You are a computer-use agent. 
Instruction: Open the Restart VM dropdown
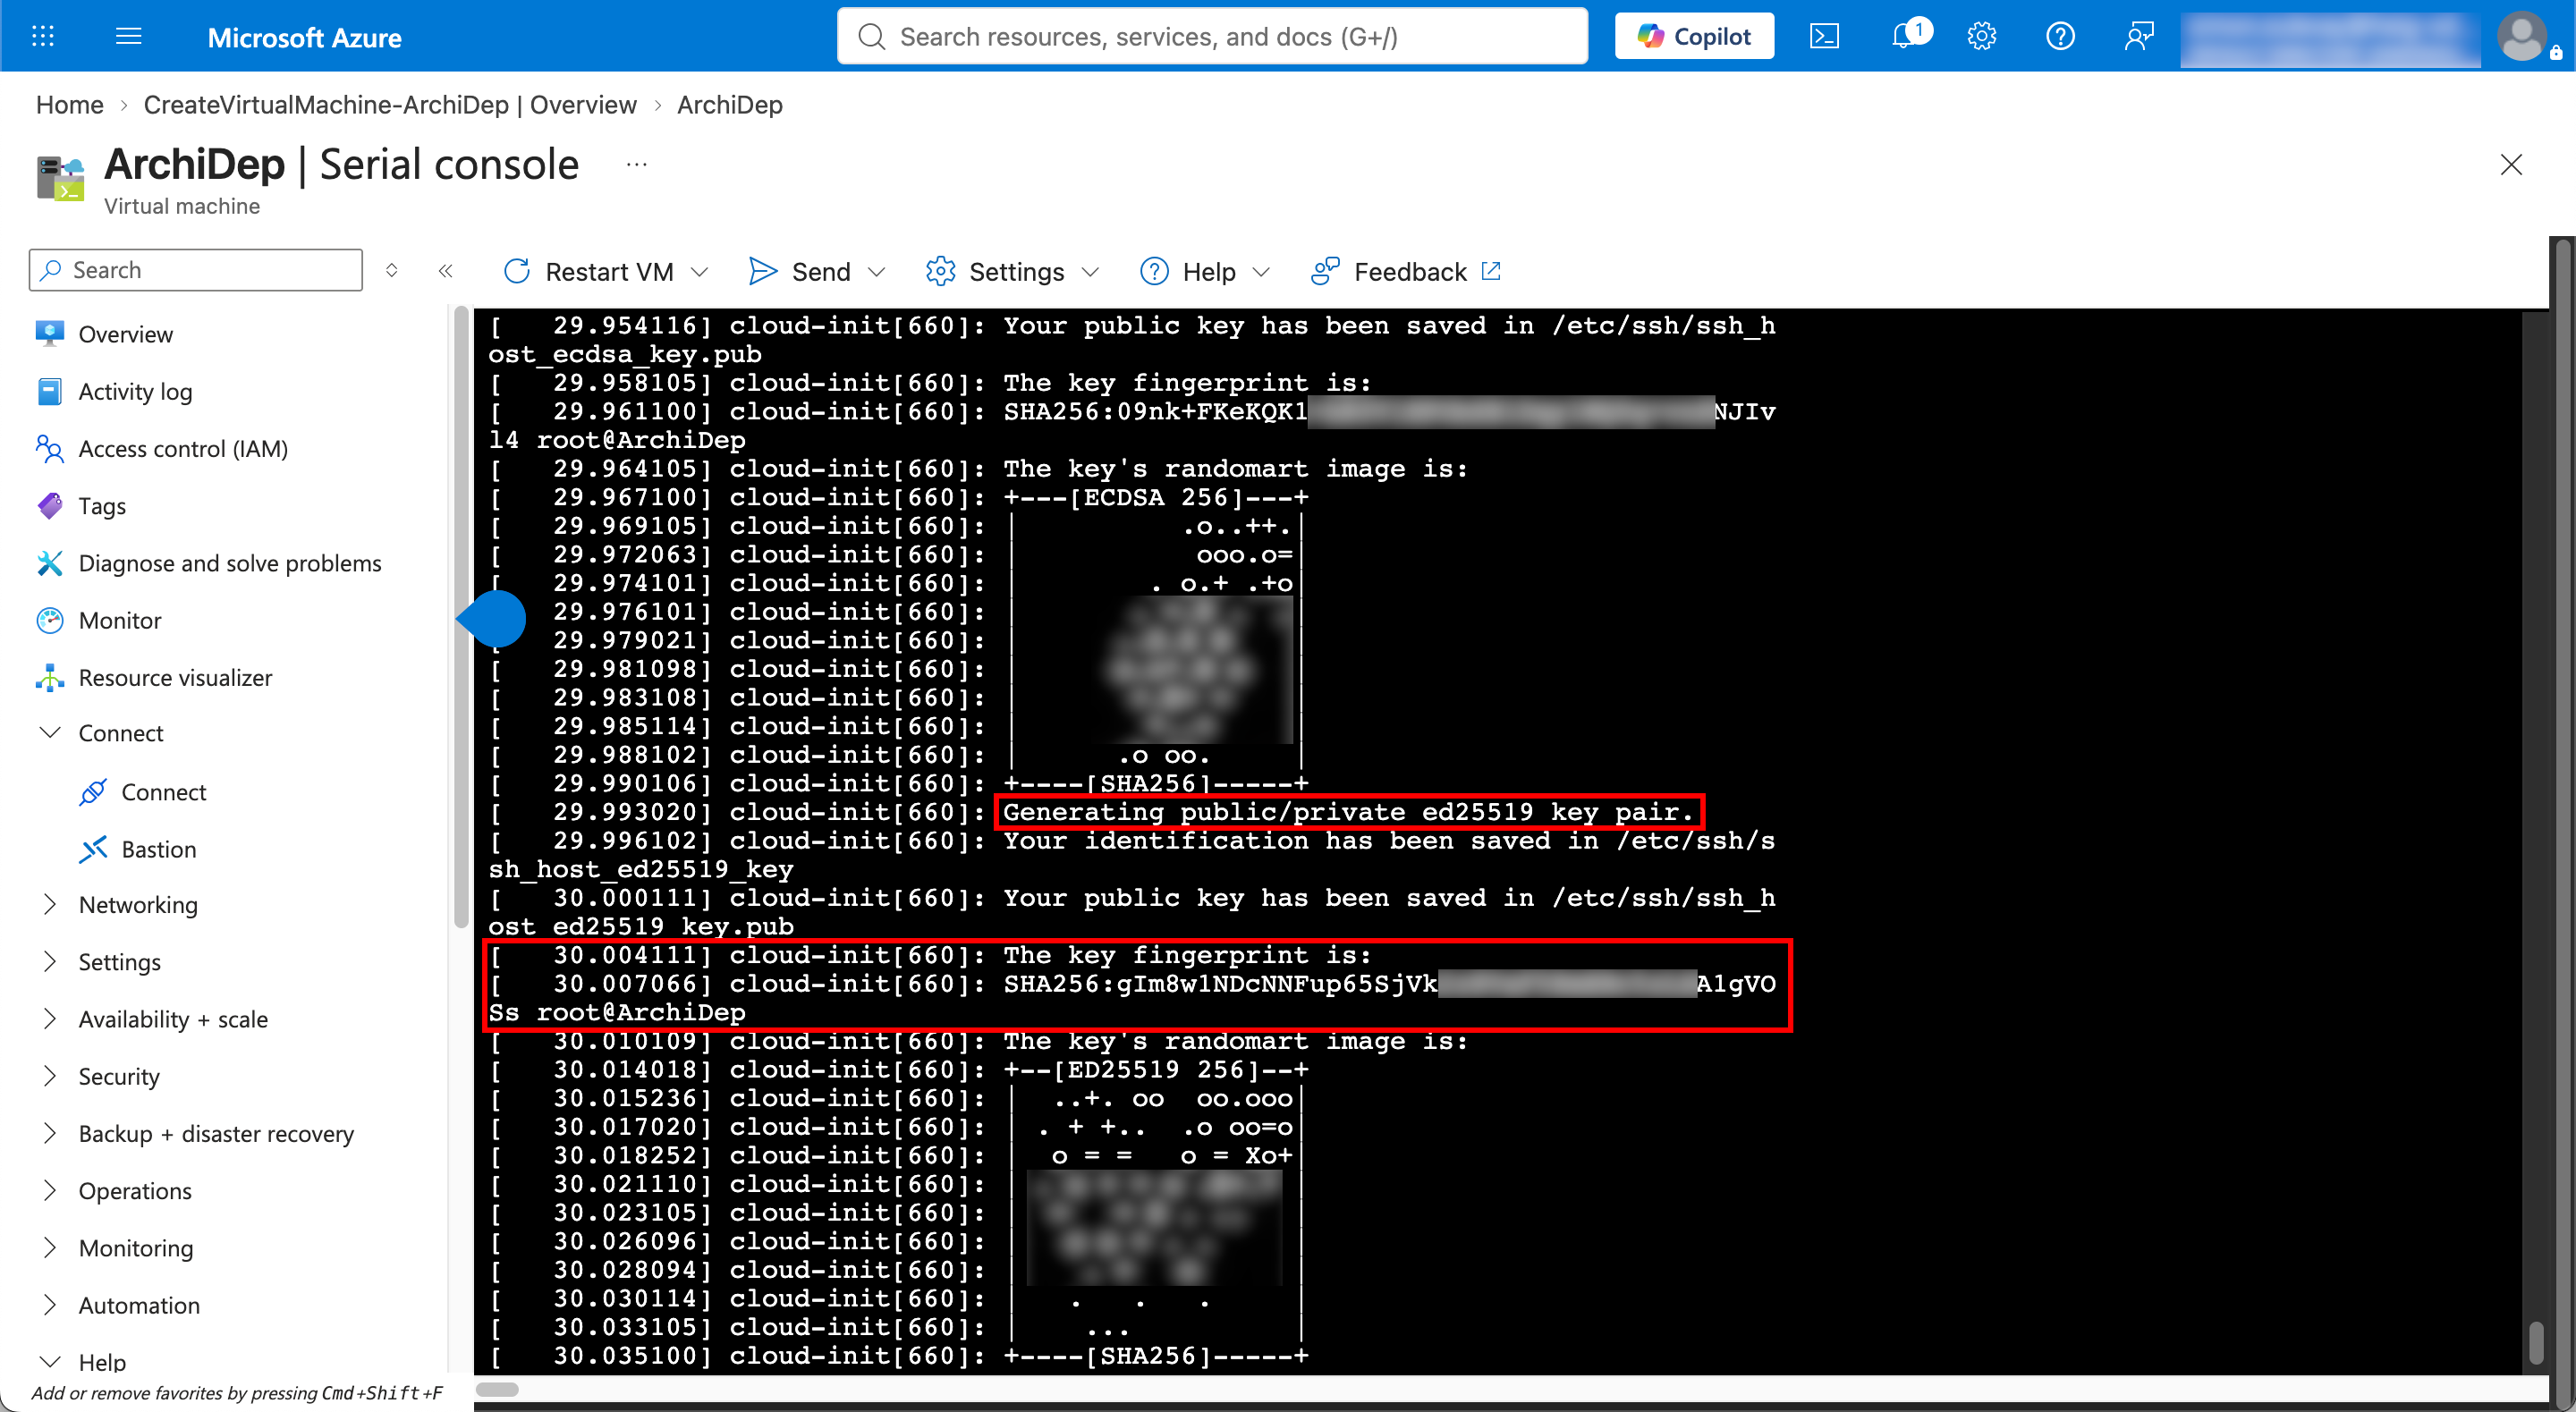click(606, 272)
